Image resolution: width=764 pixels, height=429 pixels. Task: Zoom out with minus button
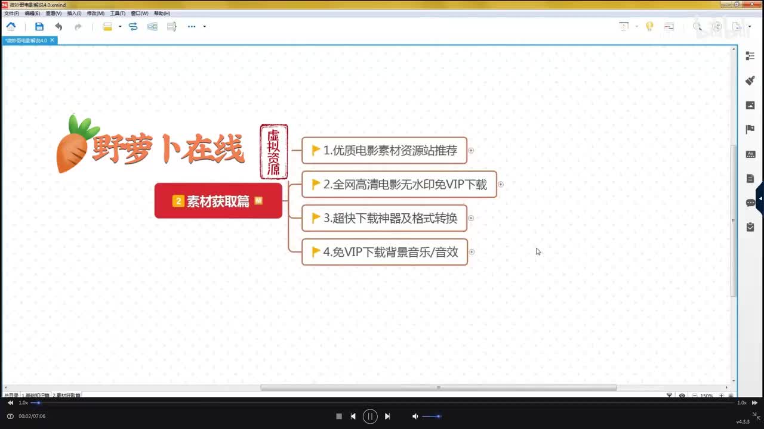click(694, 396)
